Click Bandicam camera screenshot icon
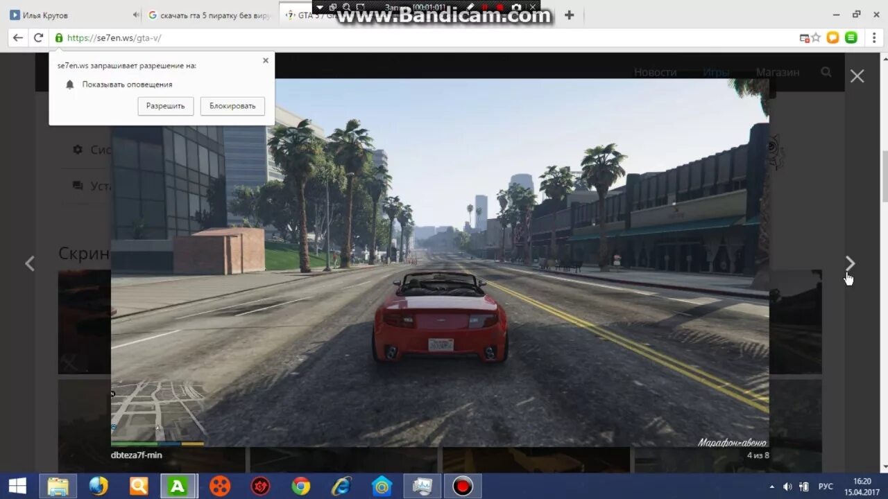Image resolution: width=888 pixels, height=499 pixels. (x=516, y=8)
